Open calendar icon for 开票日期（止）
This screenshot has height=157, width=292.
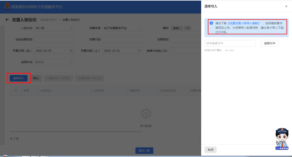click(x=139, y=51)
